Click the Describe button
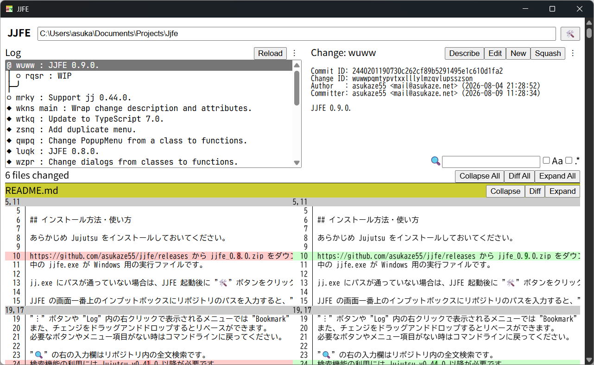 (464, 53)
